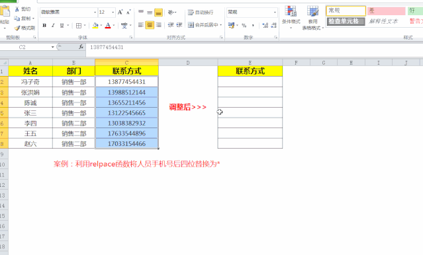Toggle center horizontal alignment
Image resolution: width=423 pixels, height=255 pixels.
pyautogui.click(x=150, y=25)
